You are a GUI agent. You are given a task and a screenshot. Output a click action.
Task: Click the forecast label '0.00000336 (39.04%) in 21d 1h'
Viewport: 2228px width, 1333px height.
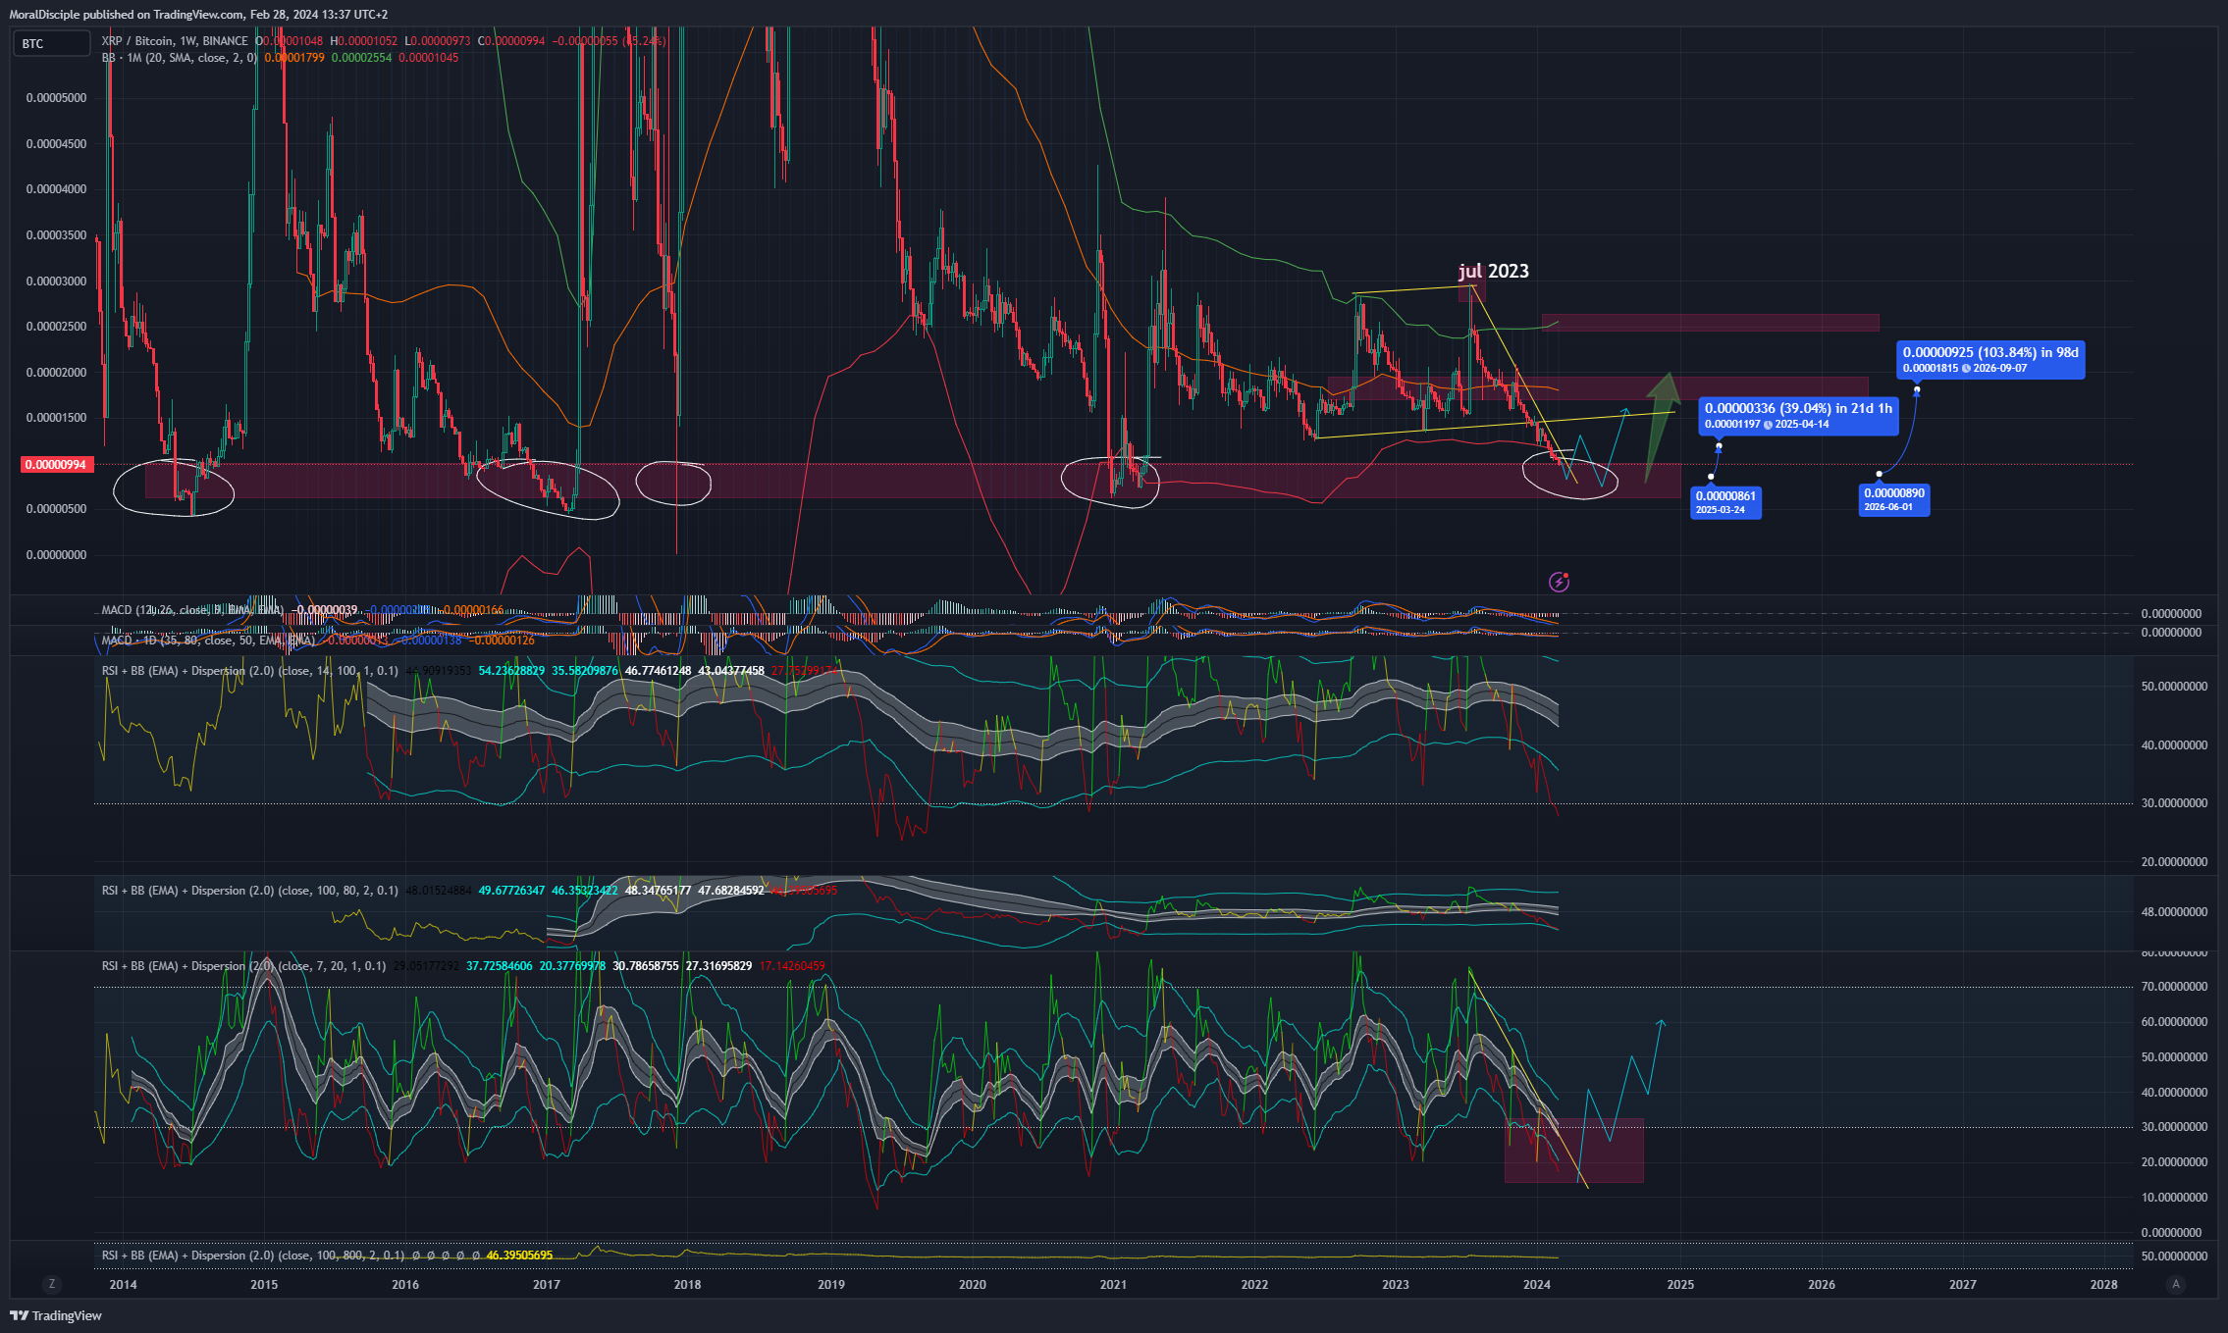1798,415
